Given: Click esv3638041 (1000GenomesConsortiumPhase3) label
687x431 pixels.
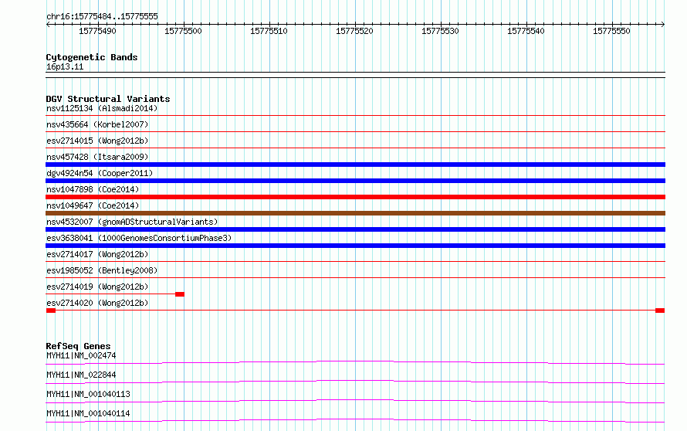Looking at the screenshot, I should pyautogui.click(x=139, y=238).
